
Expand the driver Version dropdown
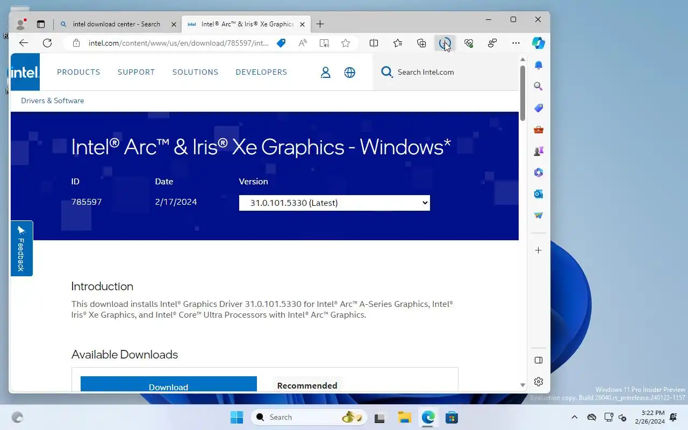click(x=334, y=203)
